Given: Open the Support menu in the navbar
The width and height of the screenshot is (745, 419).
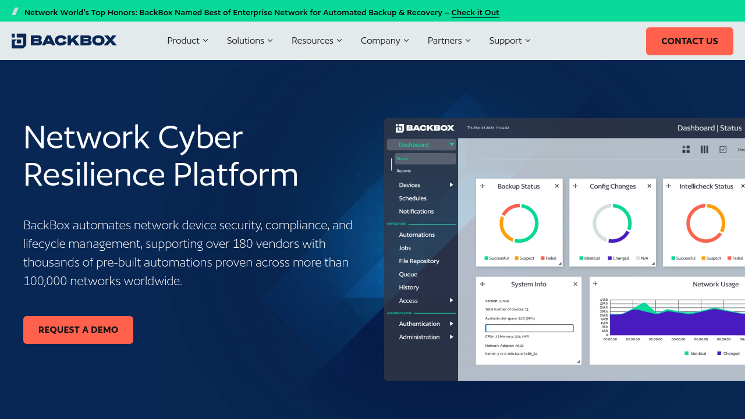Looking at the screenshot, I should click(x=510, y=41).
